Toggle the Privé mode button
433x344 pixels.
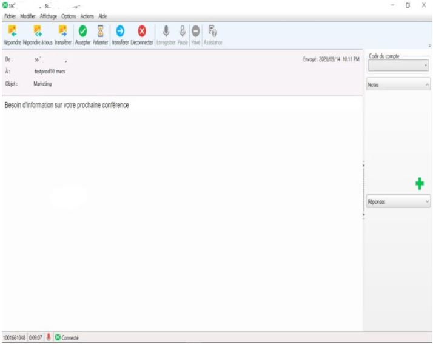(196, 30)
